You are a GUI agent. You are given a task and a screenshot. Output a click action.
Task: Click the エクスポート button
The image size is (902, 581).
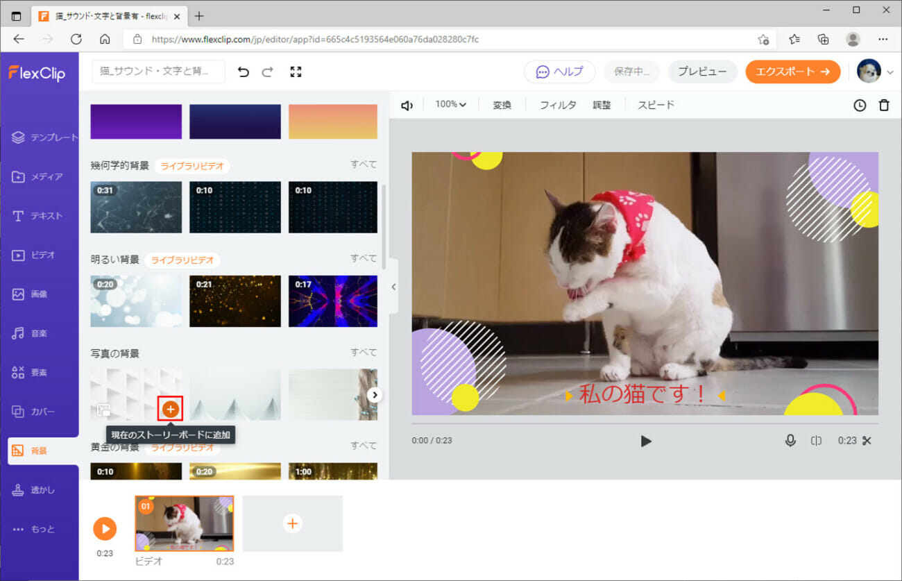pyautogui.click(x=792, y=71)
